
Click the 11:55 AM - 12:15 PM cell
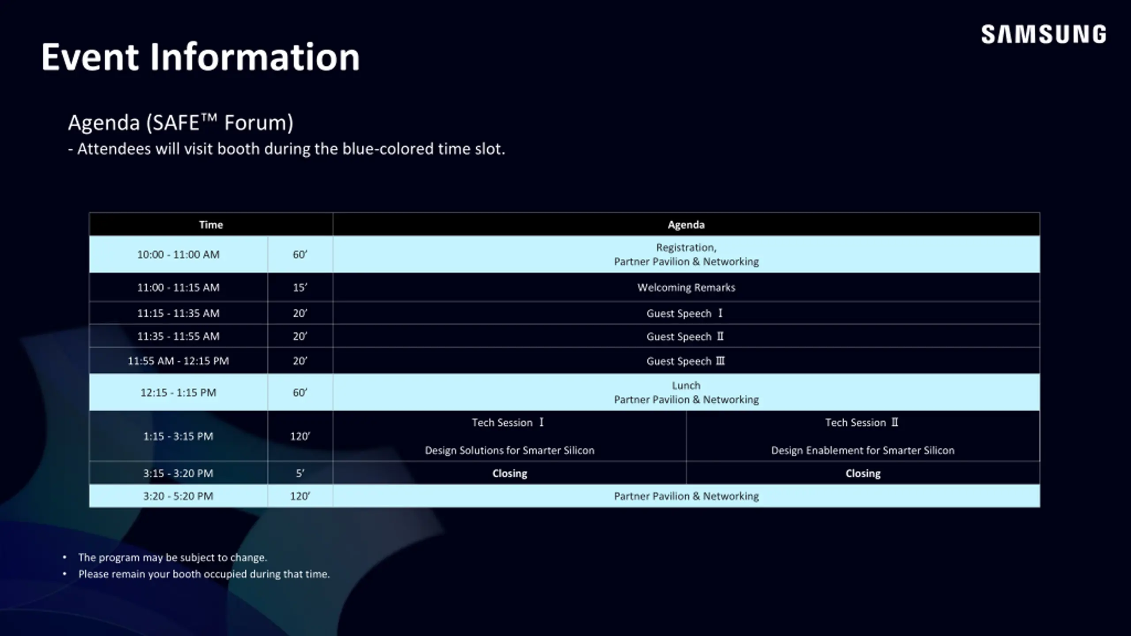pyautogui.click(x=178, y=361)
